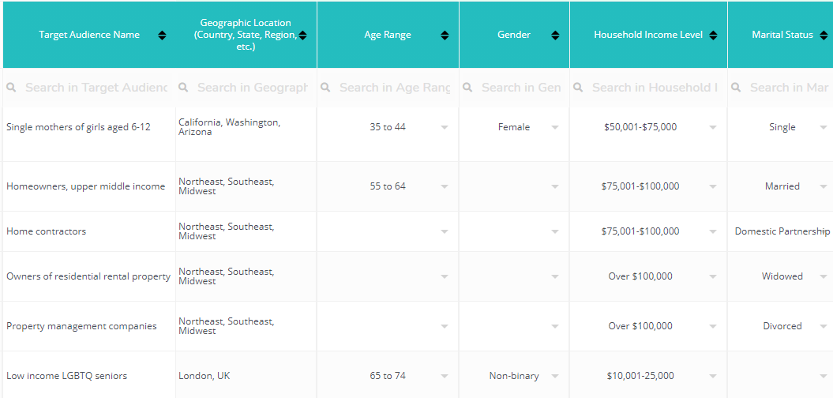Select the Property management companies cell
The height and width of the screenshot is (398, 833).
(x=88, y=325)
